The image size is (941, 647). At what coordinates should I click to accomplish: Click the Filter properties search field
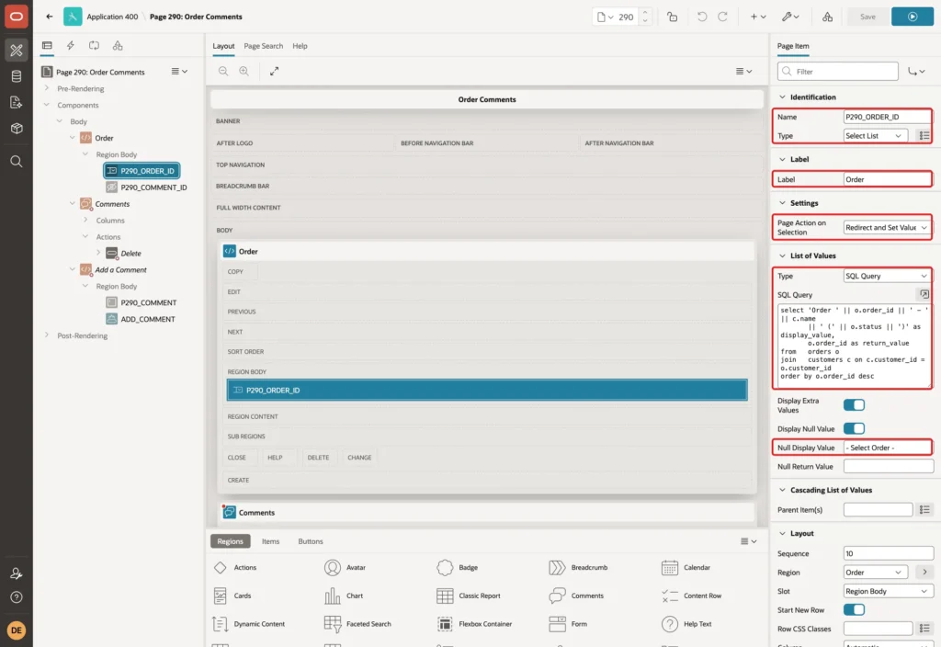[837, 72]
